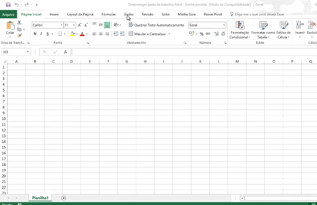This screenshot has height=205, width=317.
Task: Click the formula bar input
Action: pos(194,52)
